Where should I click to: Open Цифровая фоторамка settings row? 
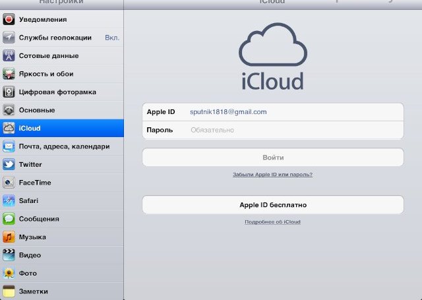click(x=61, y=92)
